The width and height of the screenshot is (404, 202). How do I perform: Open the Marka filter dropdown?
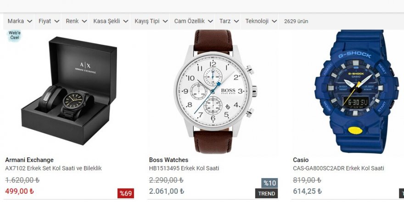(20, 21)
